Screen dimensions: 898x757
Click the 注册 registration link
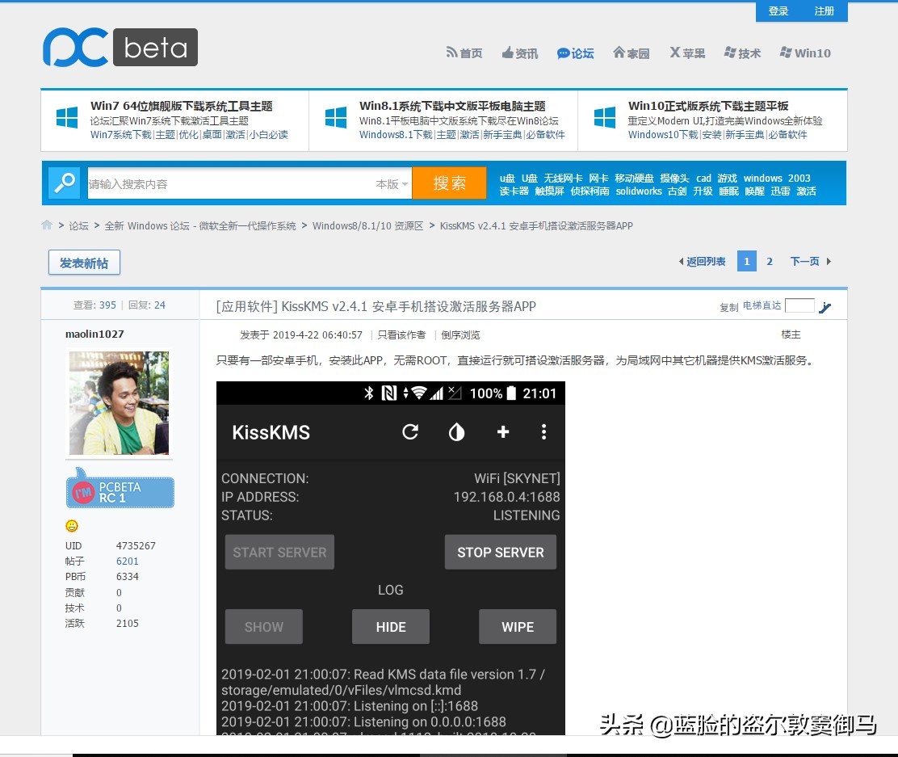(824, 11)
